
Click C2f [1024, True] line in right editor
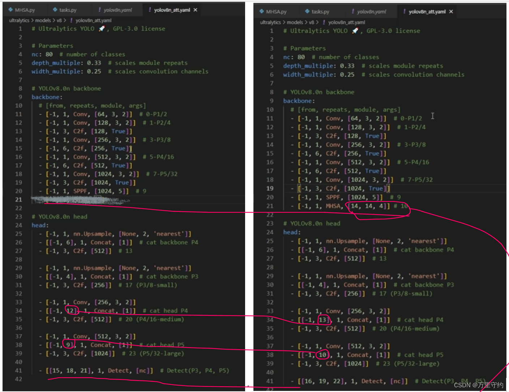(x=340, y=188)
